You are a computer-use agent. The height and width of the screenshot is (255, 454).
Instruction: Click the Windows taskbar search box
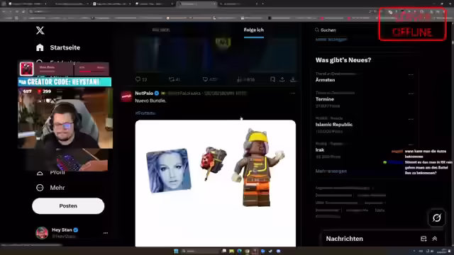(x=200, y=251)
